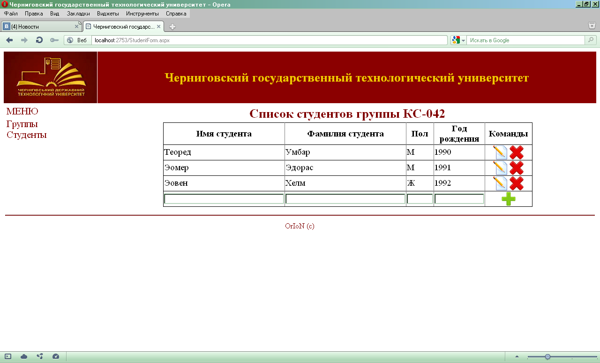Open closed tabs trash icon

pyautogui.click(x=592, y=25)
